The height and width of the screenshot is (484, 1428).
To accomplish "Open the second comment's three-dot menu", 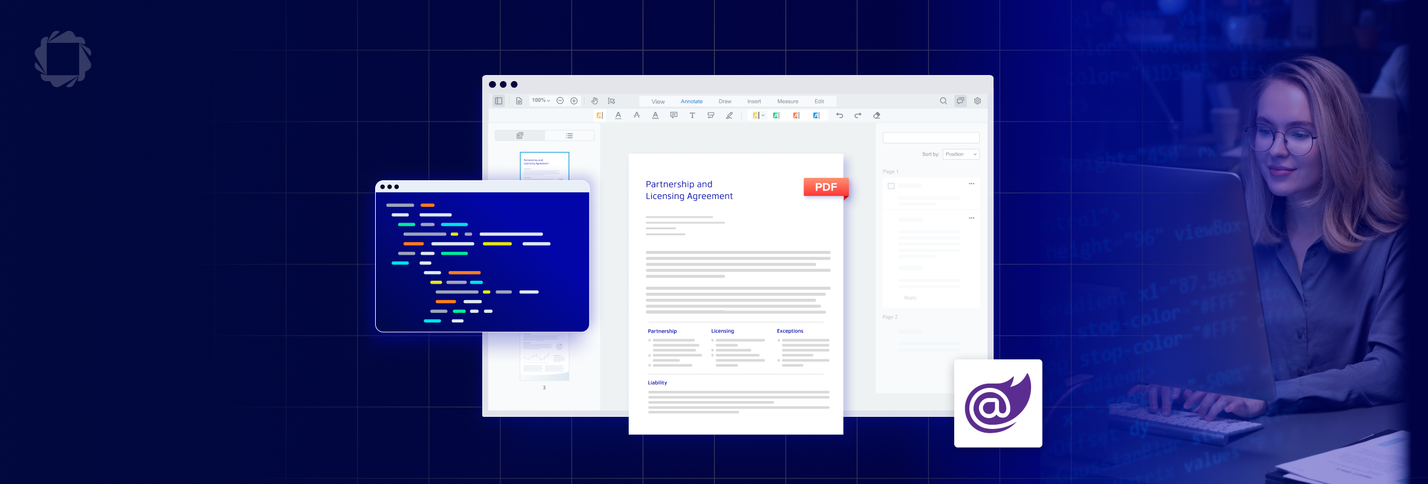I will tap(971, 218).
